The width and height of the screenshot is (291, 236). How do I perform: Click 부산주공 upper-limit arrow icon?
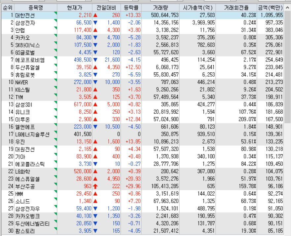point(95,186)
